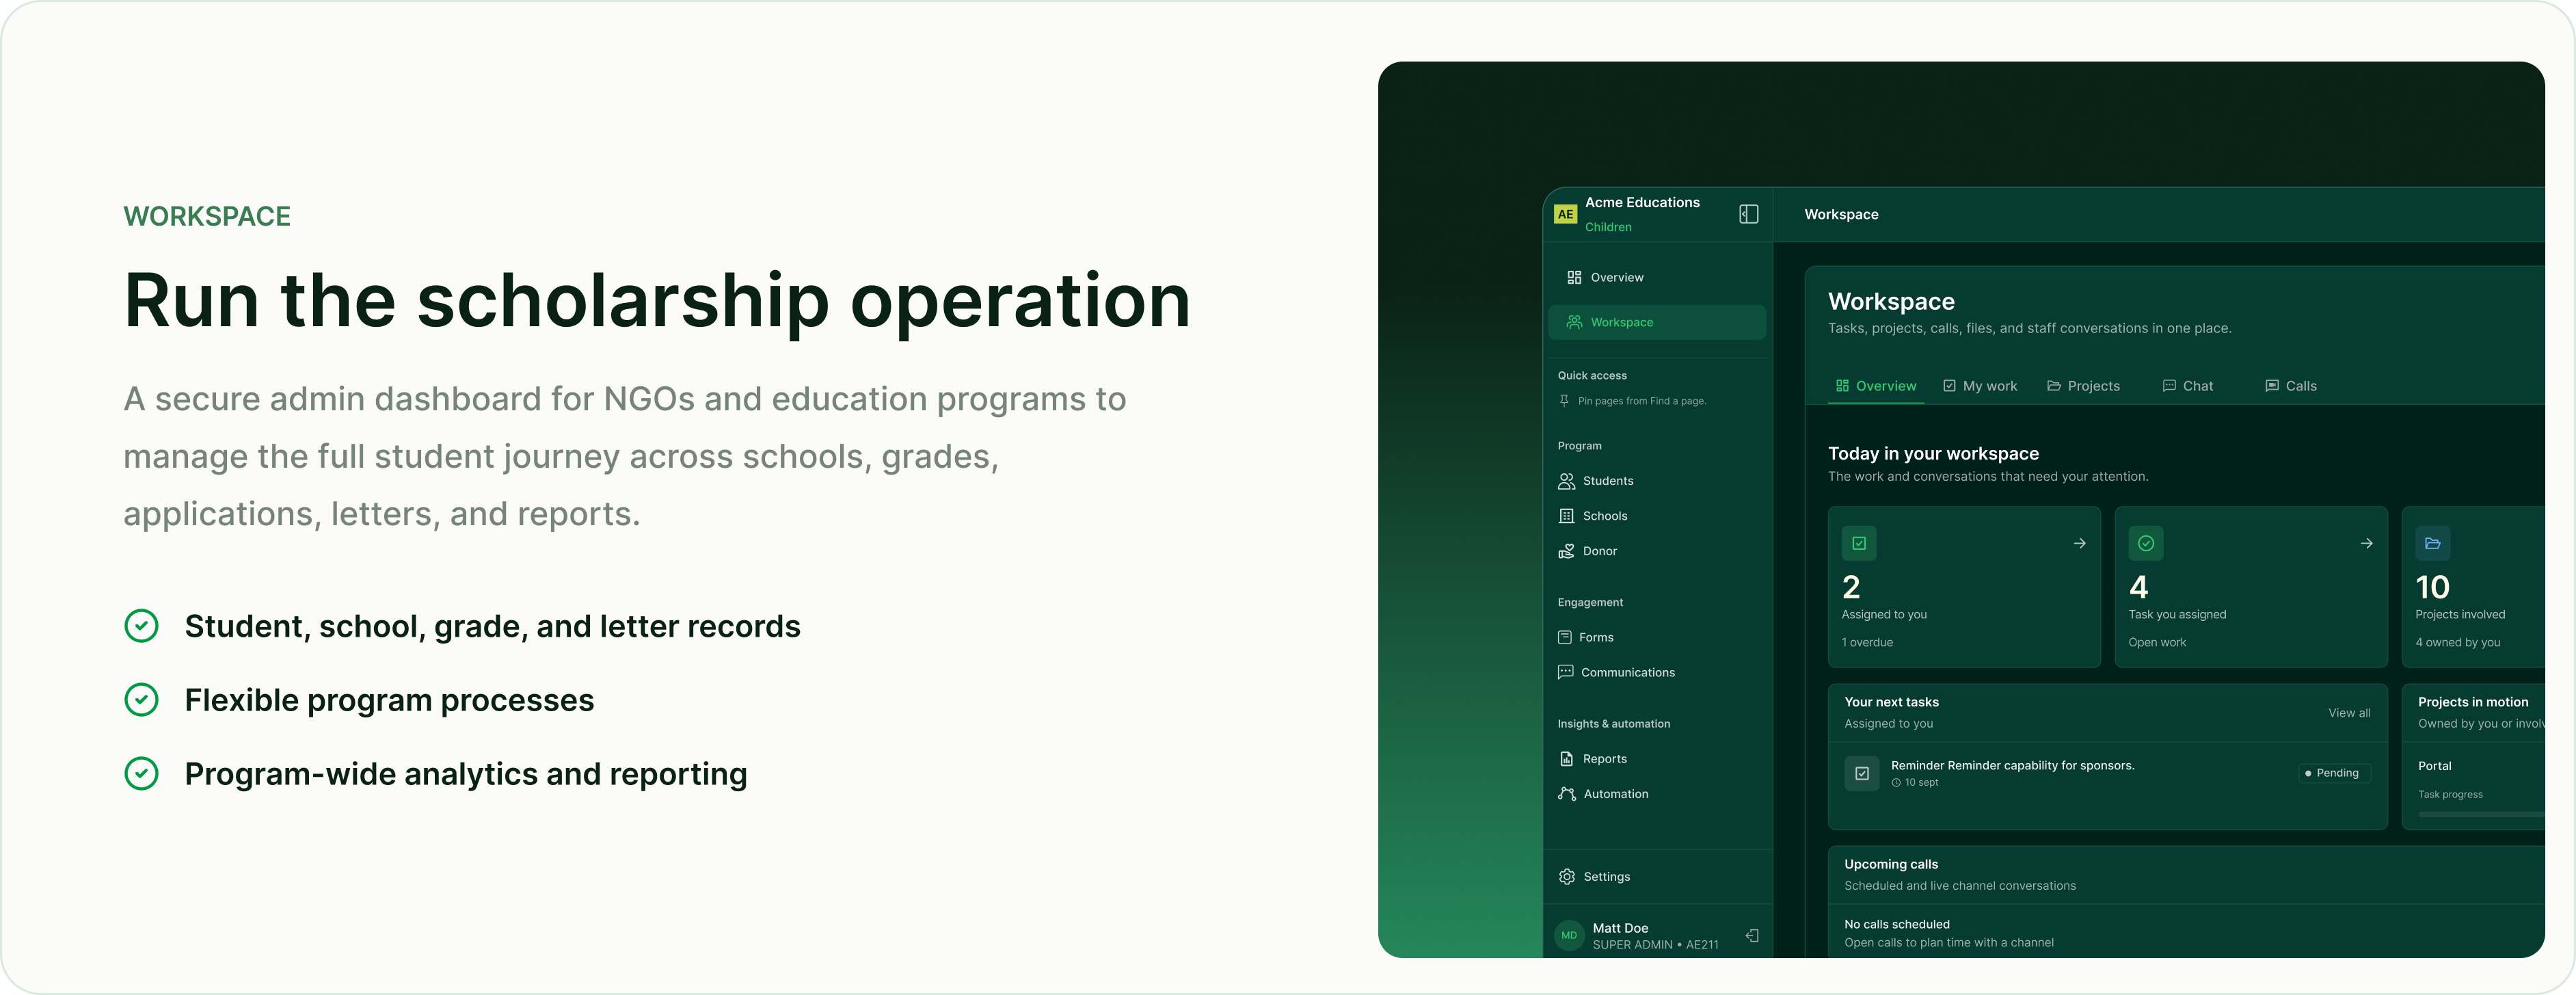Click the Reports document icon

tap(1566, 759)
